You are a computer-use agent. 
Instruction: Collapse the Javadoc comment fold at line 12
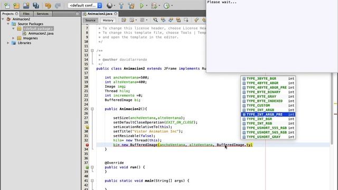(x=92, y=51)
